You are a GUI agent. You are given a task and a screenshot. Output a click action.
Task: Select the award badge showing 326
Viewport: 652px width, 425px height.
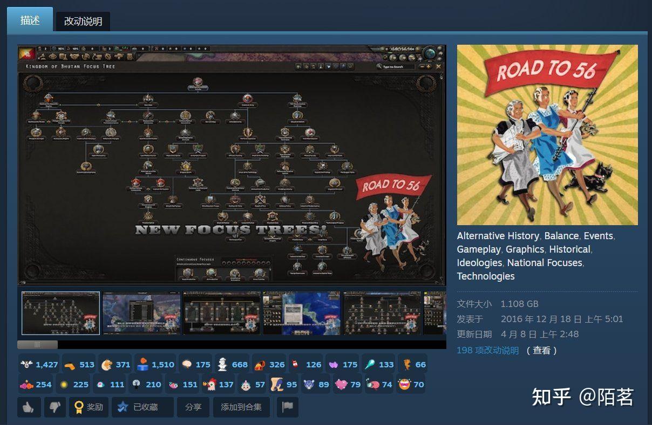click(268, 364)
